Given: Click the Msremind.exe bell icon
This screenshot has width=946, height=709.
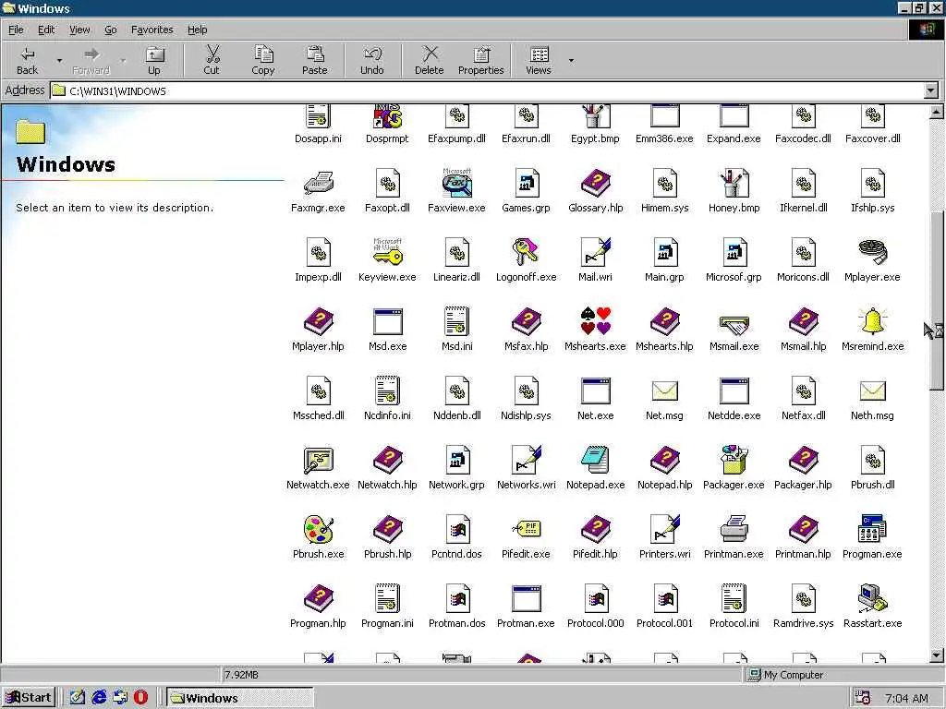Looking at the screenshot, I should [x=872, y=320].
